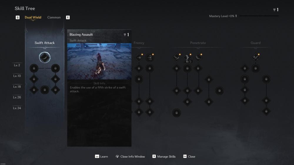Select the Guard crossed-blades skill icon
This screenshot has width=294, height=165.
tap(255, 57)
